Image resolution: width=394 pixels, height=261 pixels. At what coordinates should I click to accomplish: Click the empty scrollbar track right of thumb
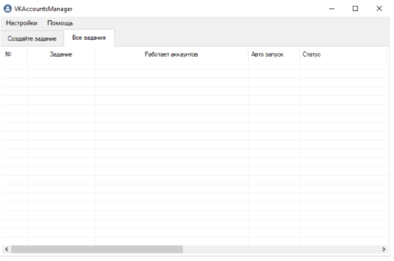click(281, 249)
